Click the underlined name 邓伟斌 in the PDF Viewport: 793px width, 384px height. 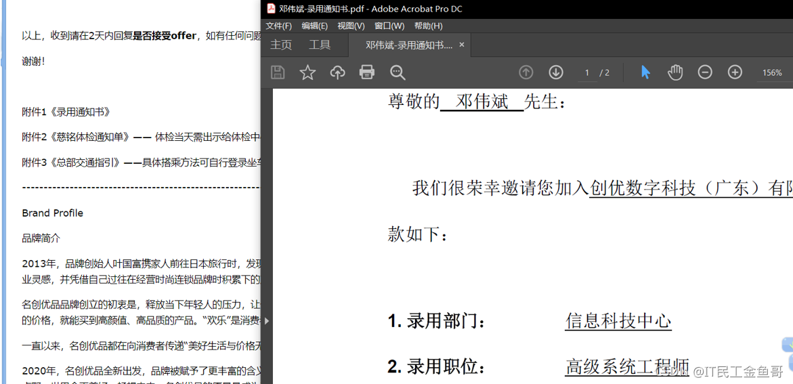482,102
